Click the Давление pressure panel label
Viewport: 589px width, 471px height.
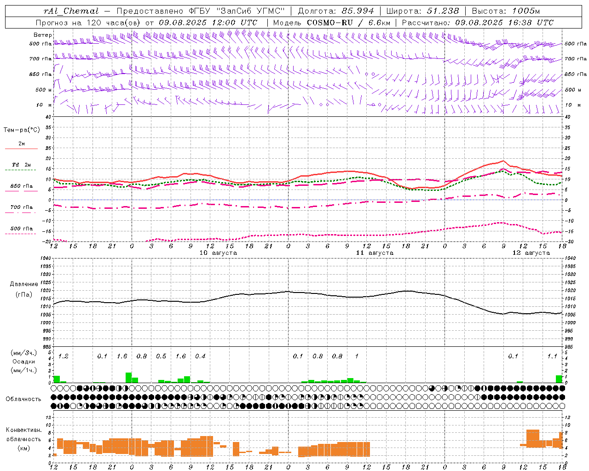24,284
